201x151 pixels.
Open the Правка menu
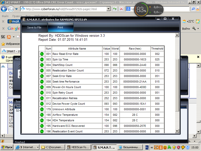click(x=17, y=16)
